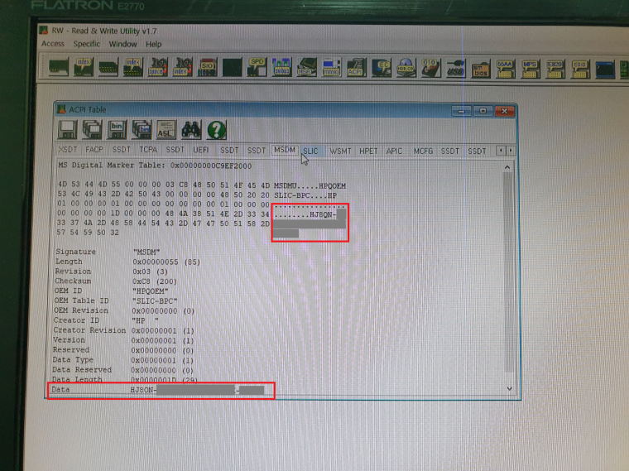Open Memory Index access icon
629x471 pixels.
(133, 67)
